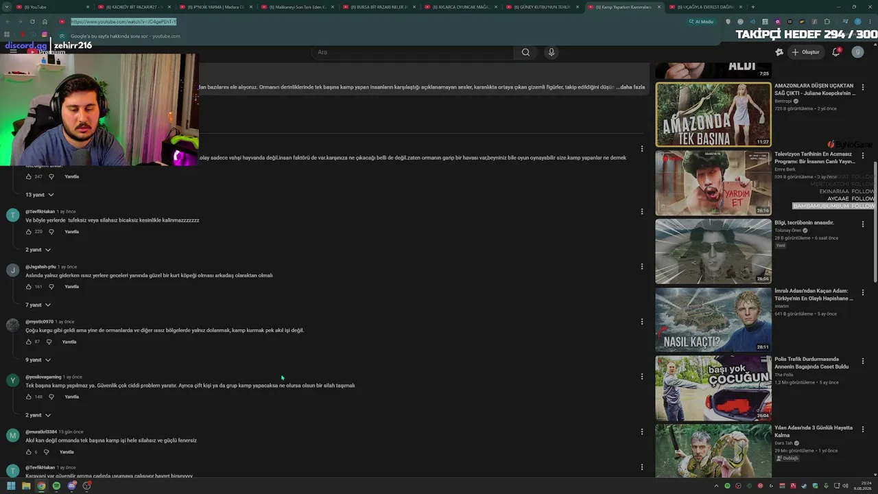The height and width of the screenshot is (494, 878).
Task: Show hidden system tray icons chevron
Action: [x=716, y=486]
